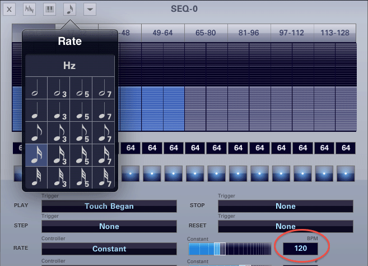This screenshot has width=368, height=266.
Task: Select quarter note quintuplet (5) rate
Action: pos(81,111)
